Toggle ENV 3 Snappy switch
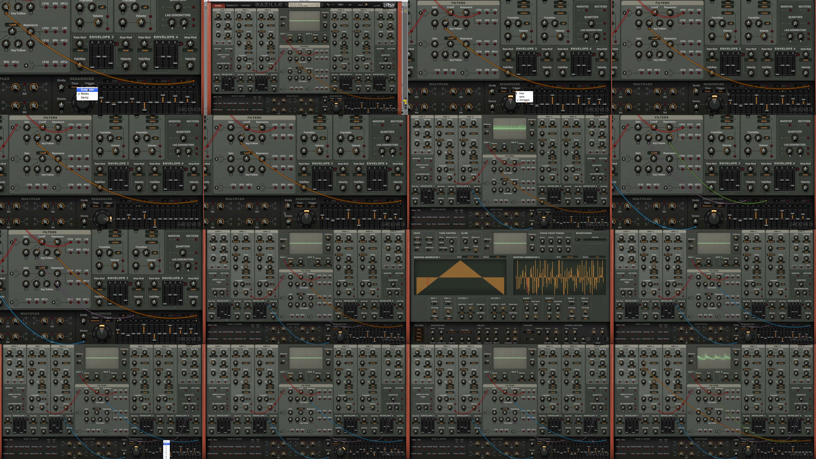Image resolution: width=816 pixels, height=459 pixels. click(570, 304)
